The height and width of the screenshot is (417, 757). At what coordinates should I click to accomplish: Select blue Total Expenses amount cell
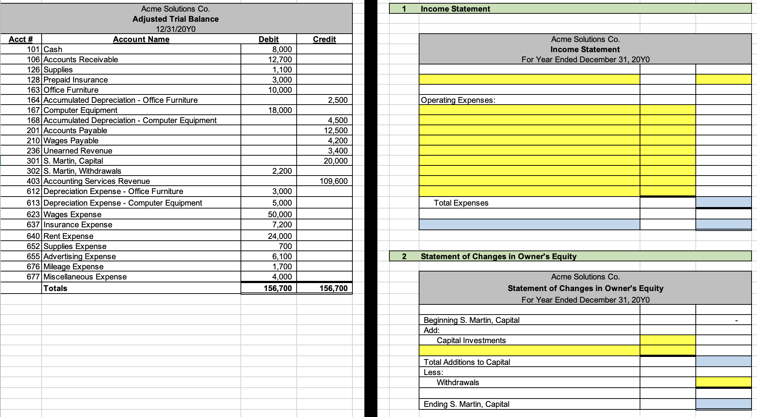(723, 203)
